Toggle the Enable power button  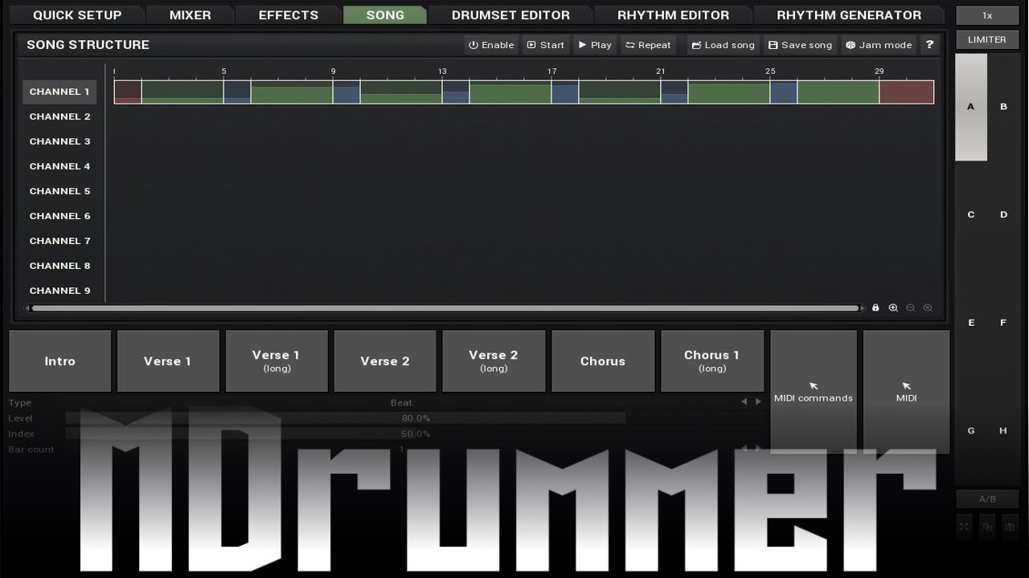point(491,45)
